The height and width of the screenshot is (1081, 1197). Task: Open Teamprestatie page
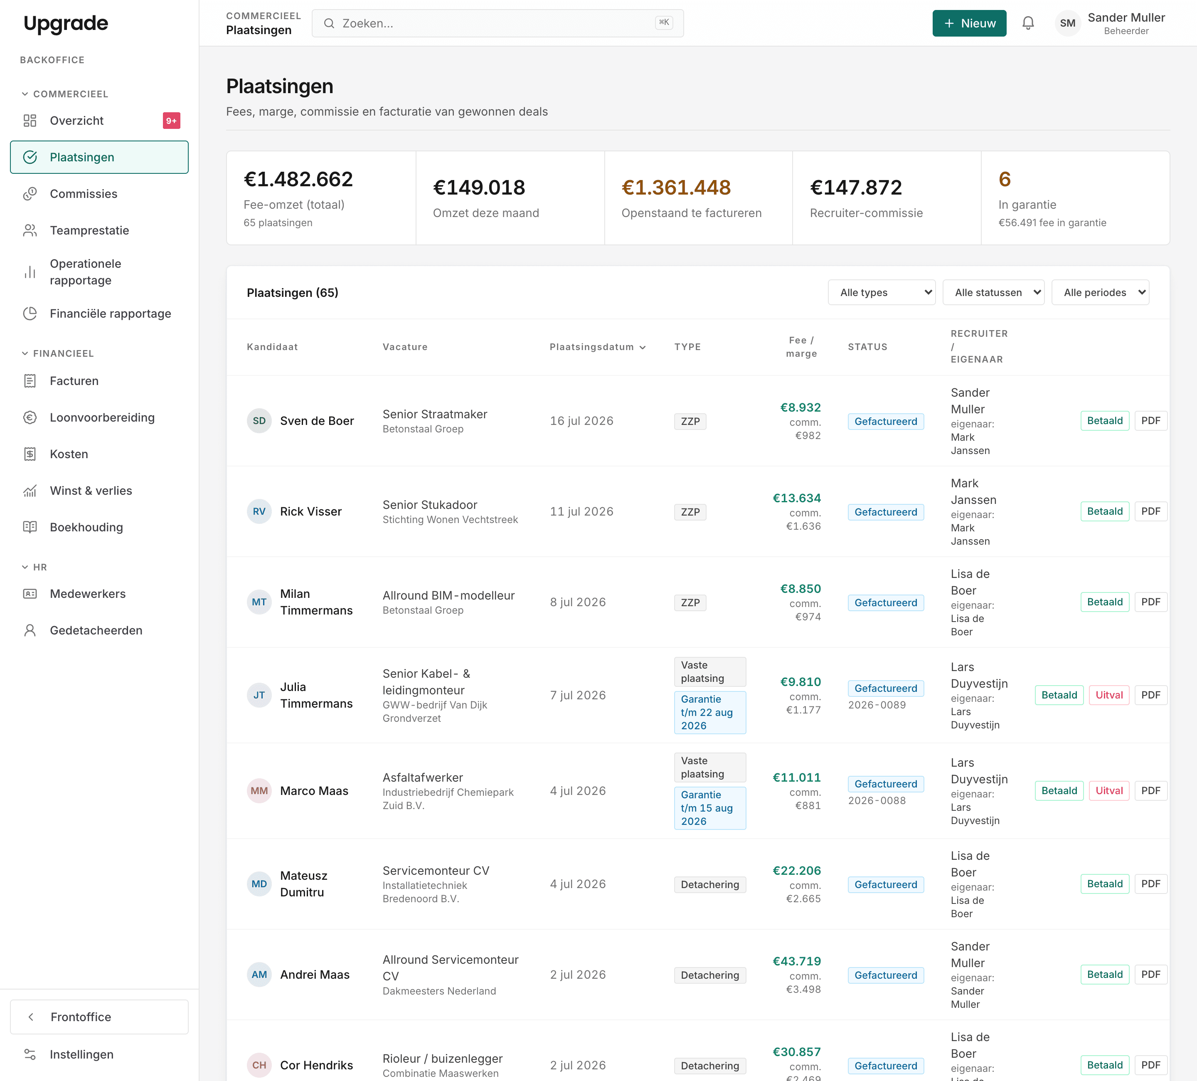coord(99,230)
